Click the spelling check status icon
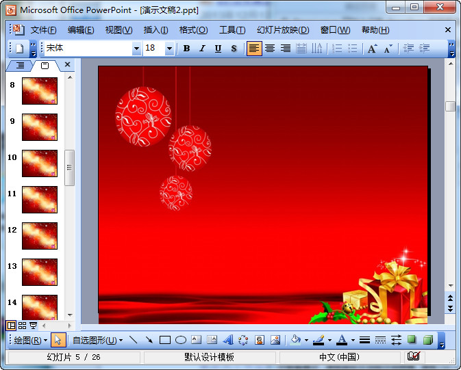The height and width of the screenshot is (370, 461). pos(414,356)
